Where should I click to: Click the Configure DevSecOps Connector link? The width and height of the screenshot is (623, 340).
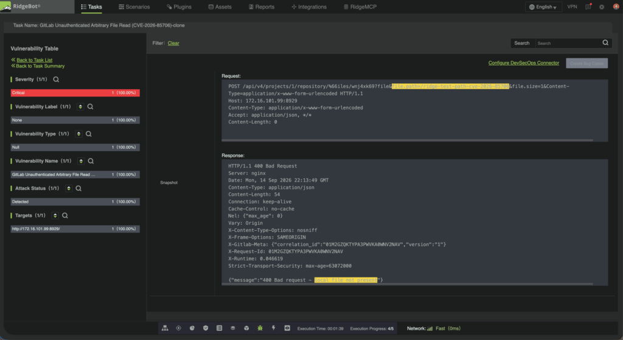tap(524, 63)
